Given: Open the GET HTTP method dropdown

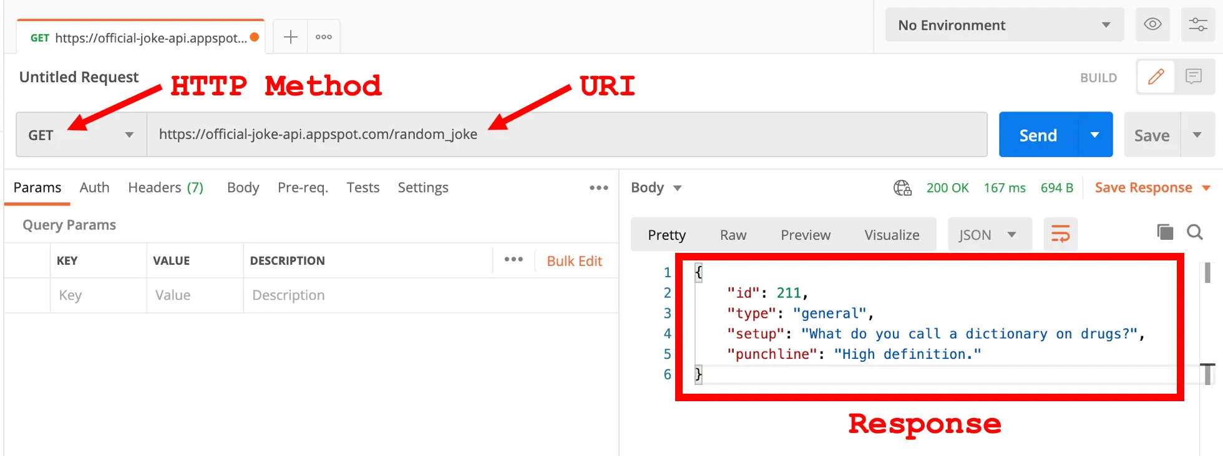Looking at the screenshot, I should coord(81,135).
